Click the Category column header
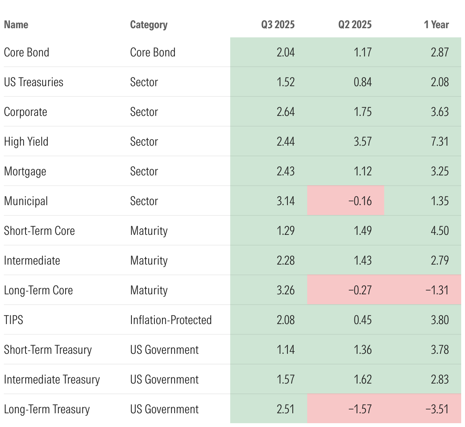 149,25
